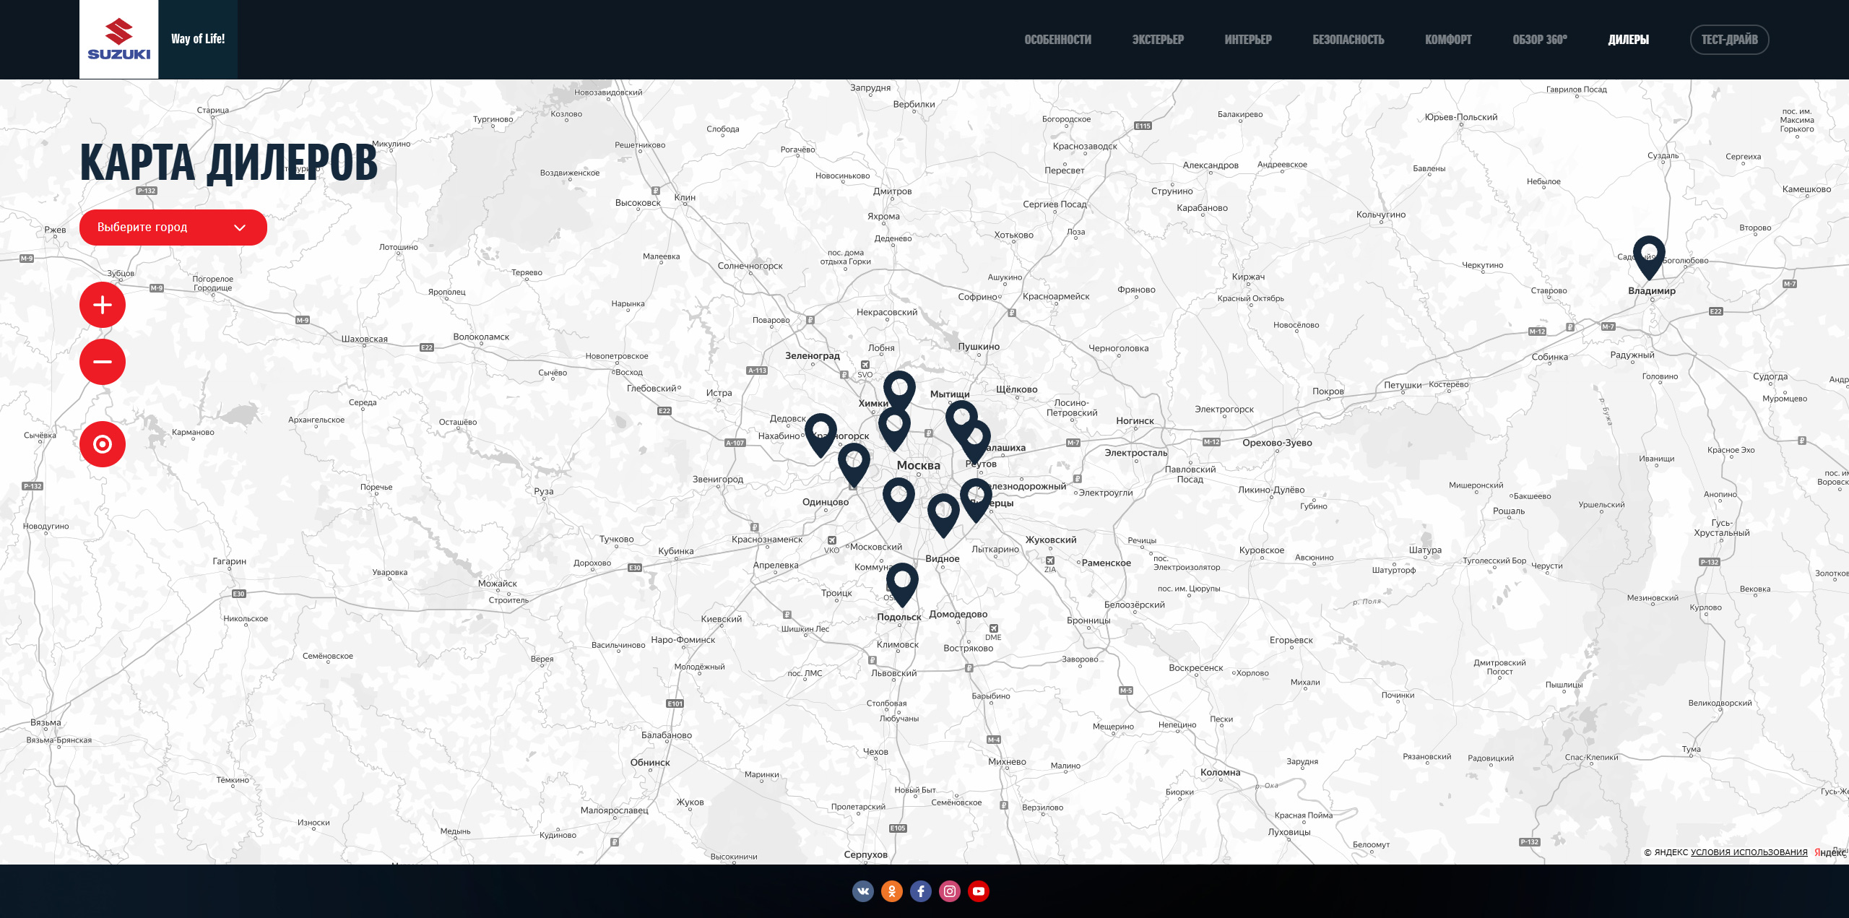Open the ЭКСТЕРЬЕР menu item
This screenshot has width=1849, height=918.
pos(1157,40)
